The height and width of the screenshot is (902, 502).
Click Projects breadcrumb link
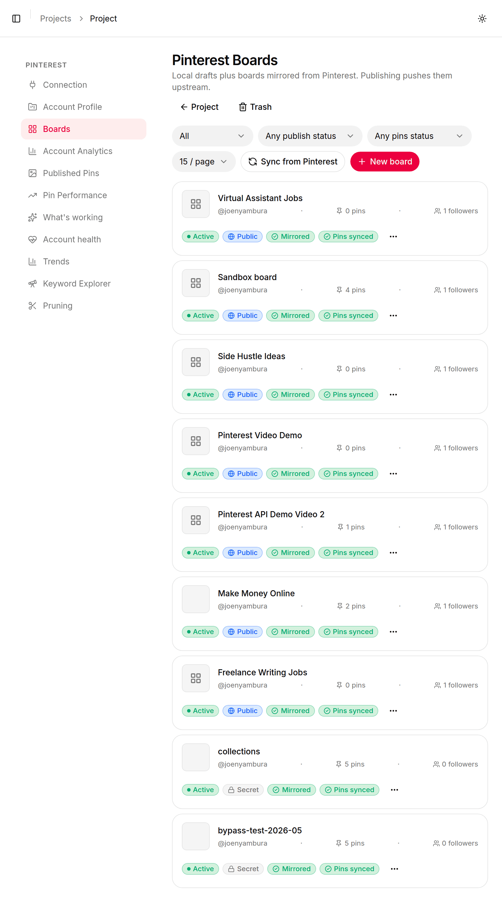click(56, 19)
